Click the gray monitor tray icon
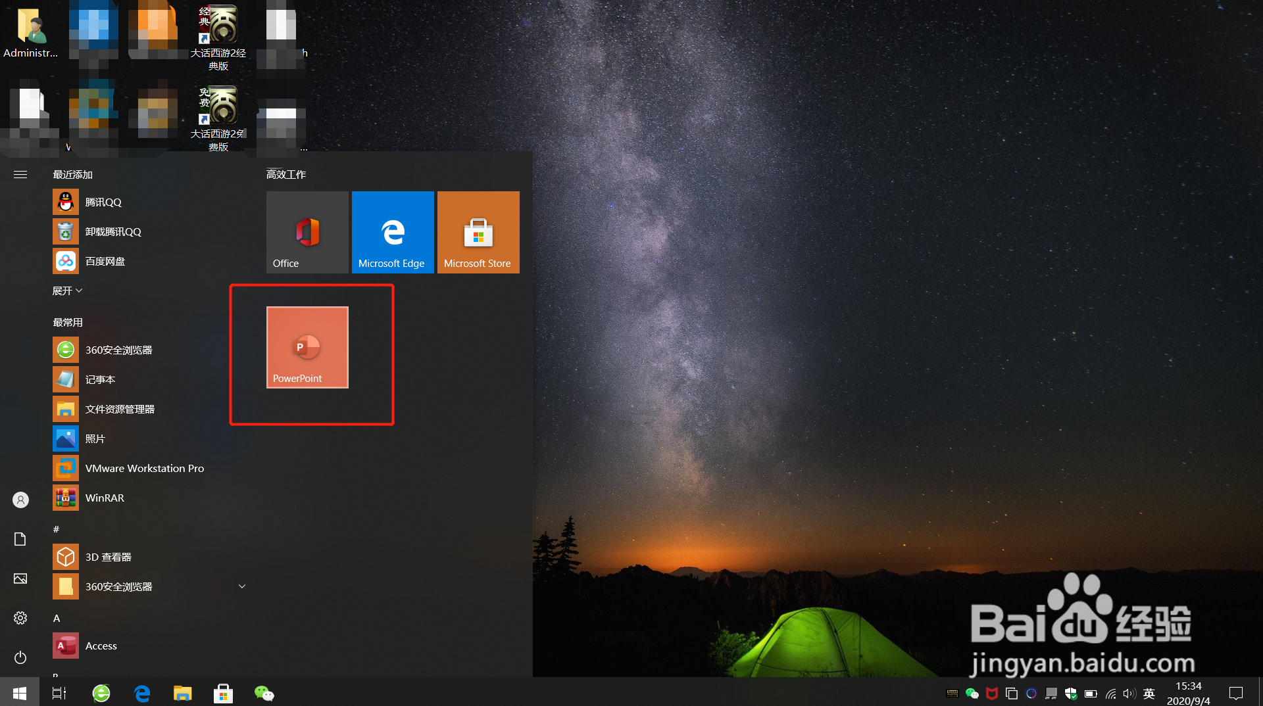The width and height of the screenshot is (1263, 706). (1051, 694)
